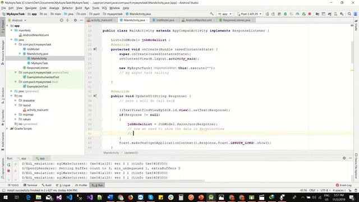This screenshot has height=202, width=359.
Task: Click the Debug app bug icon
Action: pyautogui.click(x=286, y=14)
